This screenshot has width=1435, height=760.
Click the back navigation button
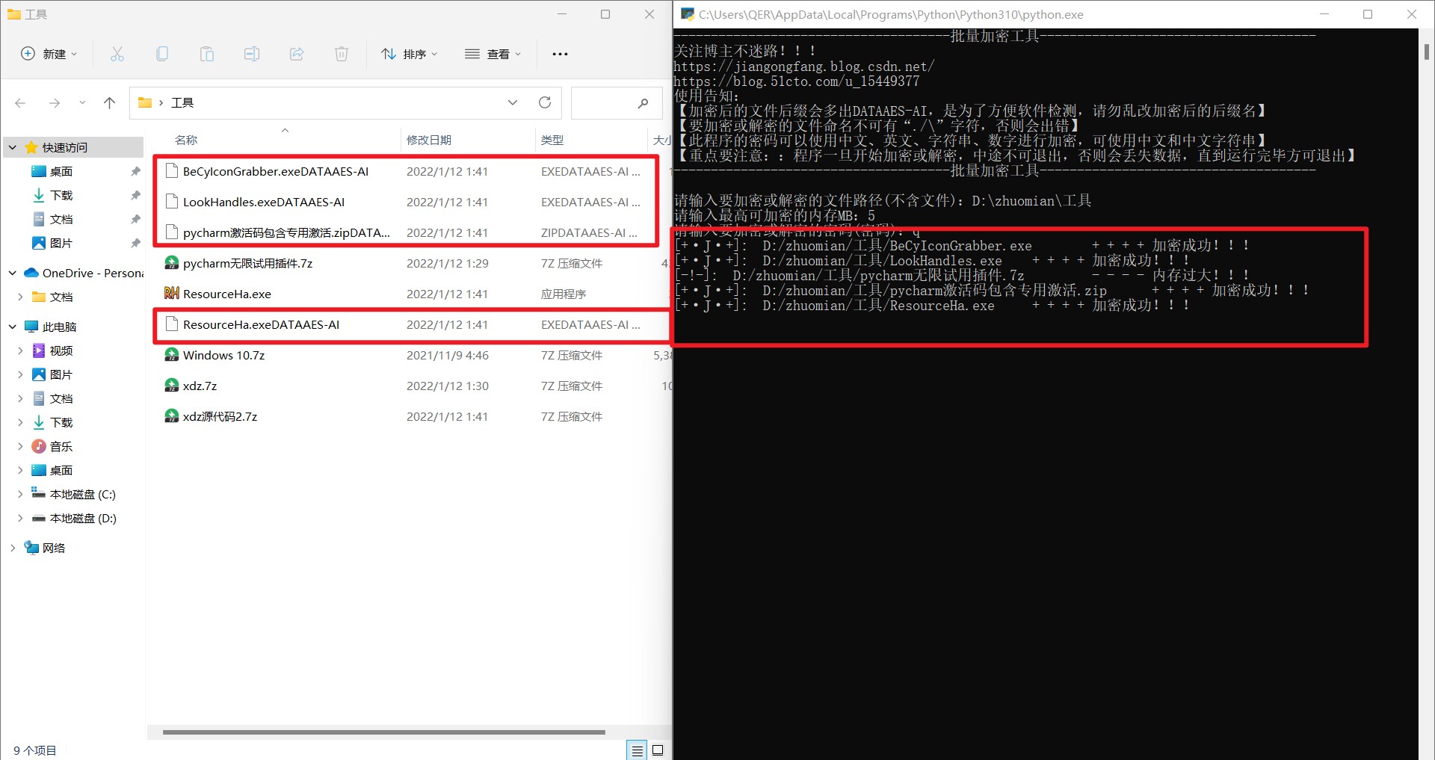point(19,102)
